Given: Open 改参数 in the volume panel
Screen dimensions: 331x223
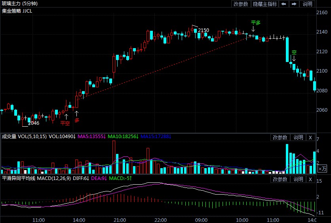Looking at the screenshot, I should [x=280, y=137].
